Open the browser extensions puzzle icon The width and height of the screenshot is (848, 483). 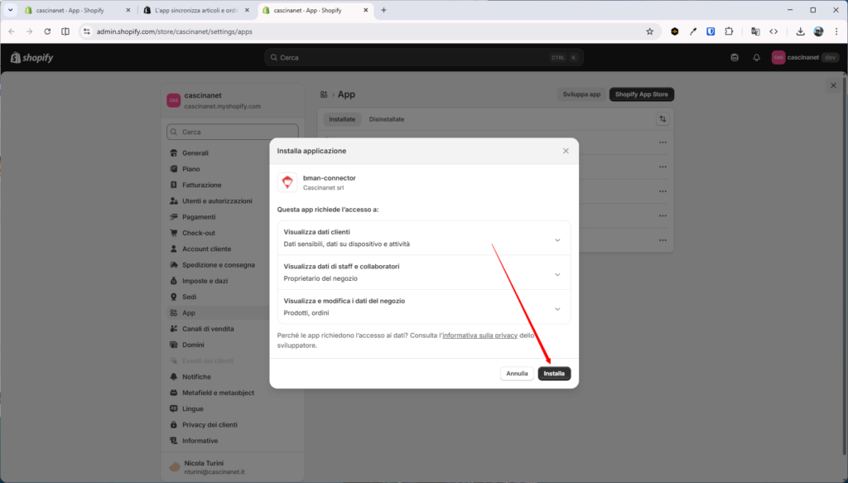pyautogui.click(x=729, y=31)
